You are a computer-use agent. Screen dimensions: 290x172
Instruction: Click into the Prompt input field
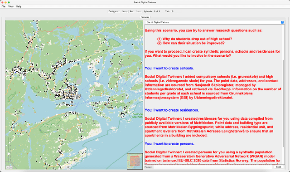(213, 167)
